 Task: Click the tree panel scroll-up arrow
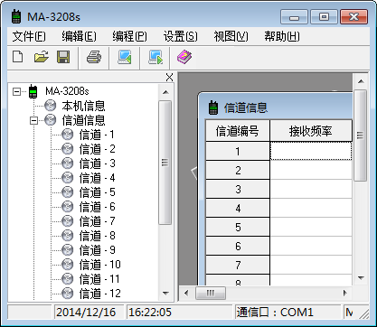click(x=165, y=92)
